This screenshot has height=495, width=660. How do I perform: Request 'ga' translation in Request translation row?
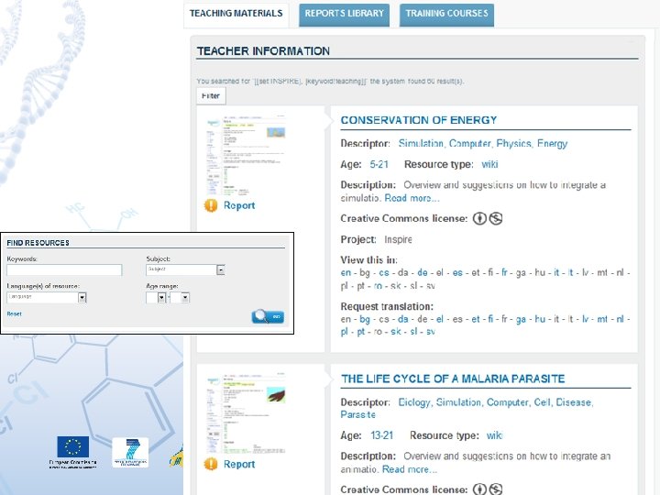click(x=521, y=319)
